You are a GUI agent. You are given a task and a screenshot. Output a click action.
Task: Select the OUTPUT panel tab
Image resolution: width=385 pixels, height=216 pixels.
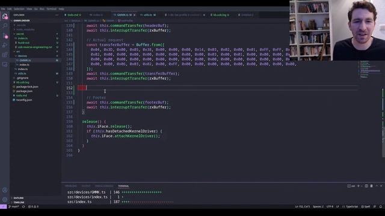[86, 186]
